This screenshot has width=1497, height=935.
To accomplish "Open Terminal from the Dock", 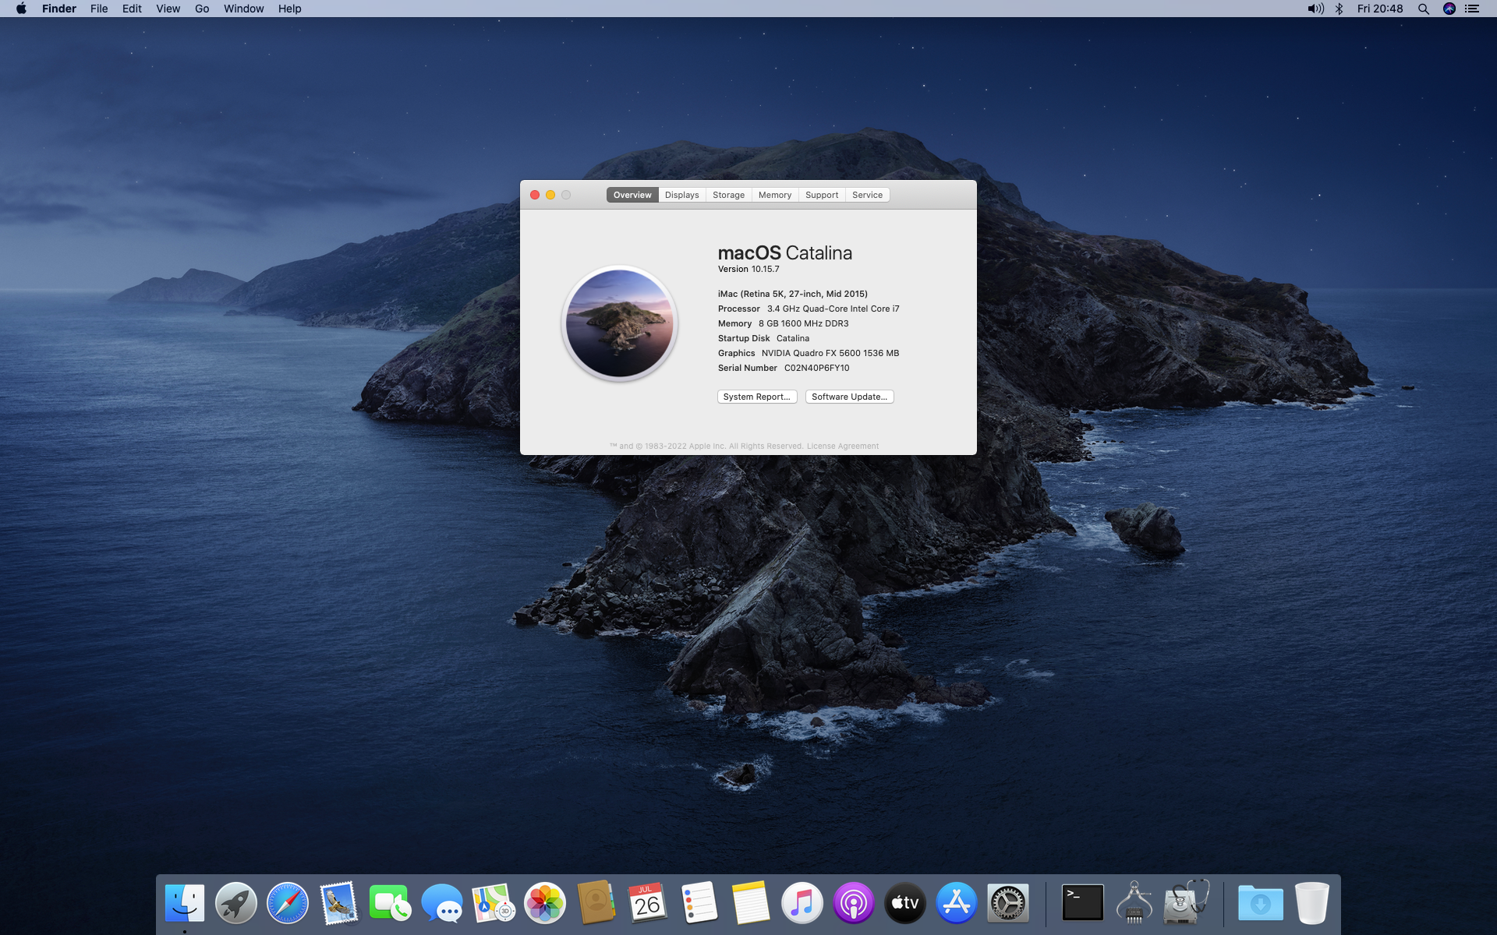I will [1082, 903].
